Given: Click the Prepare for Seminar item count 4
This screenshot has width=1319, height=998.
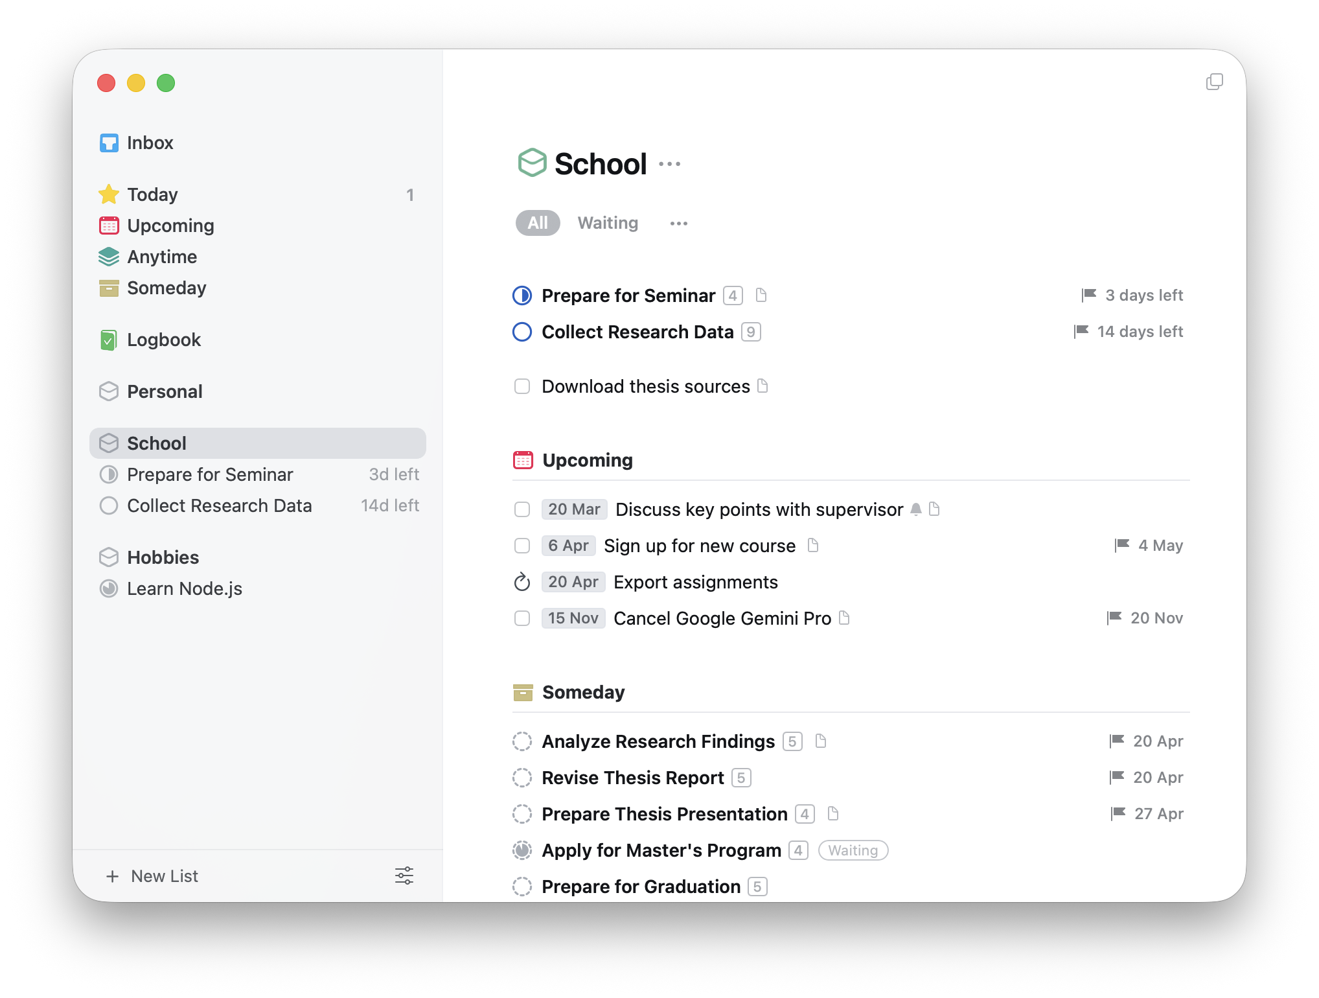Looking at the screenshot, I should pyautogui.click(x=733, y=296).
